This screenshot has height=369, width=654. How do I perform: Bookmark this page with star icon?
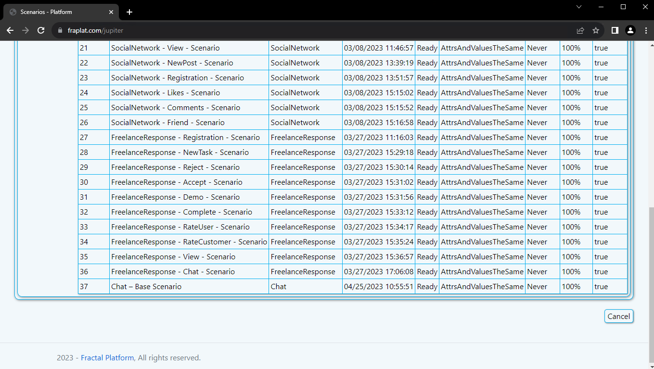click(596, 30)
